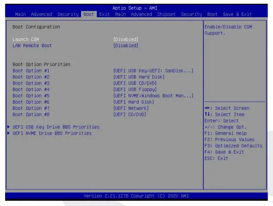Select the Launch CSM setting label
The image size is (273, 206).
coord(26,39)
